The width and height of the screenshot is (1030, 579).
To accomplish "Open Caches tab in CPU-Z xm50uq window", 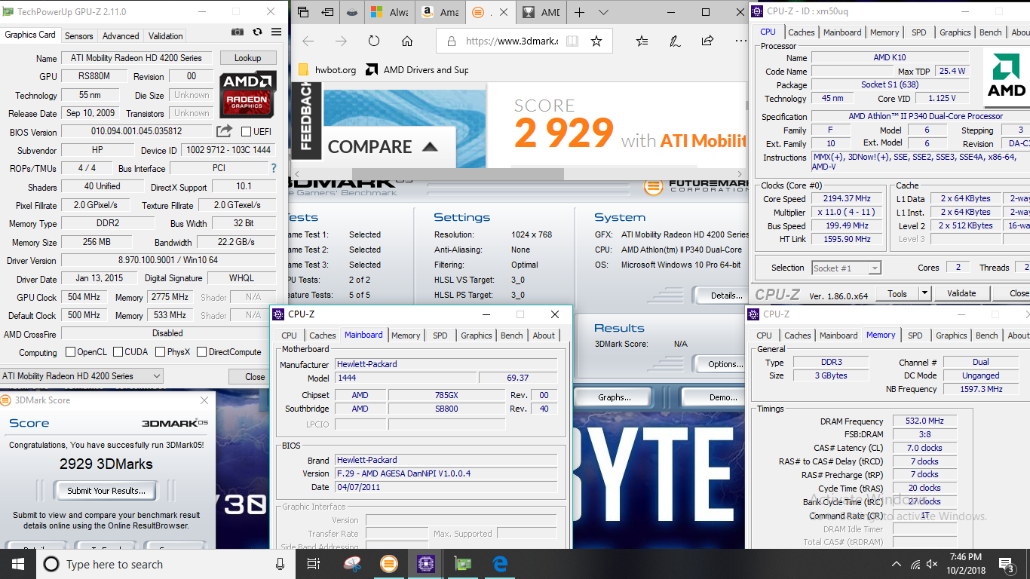I will [x=802, y=32].
